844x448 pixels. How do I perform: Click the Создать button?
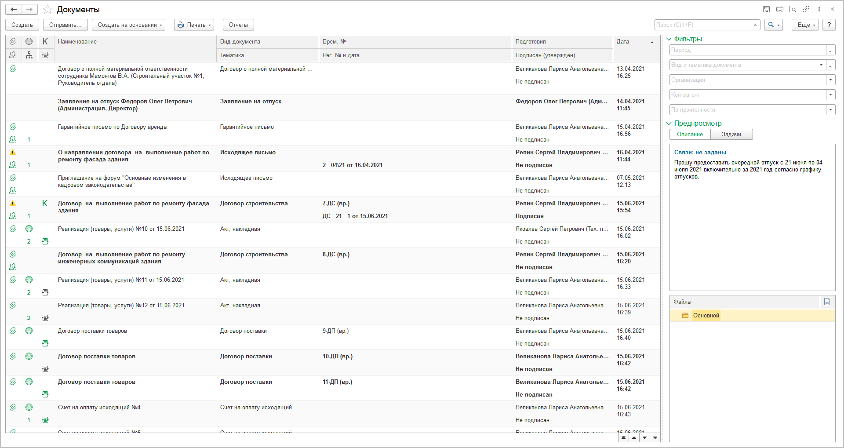[22, 25]
